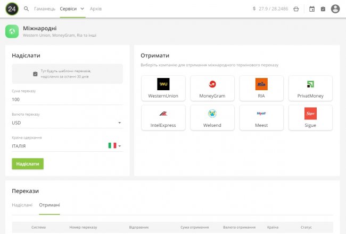The width and height of the screenshot is (346, 234).
Task: Switch to the Надіслані tab
Action: pos(22,205)
